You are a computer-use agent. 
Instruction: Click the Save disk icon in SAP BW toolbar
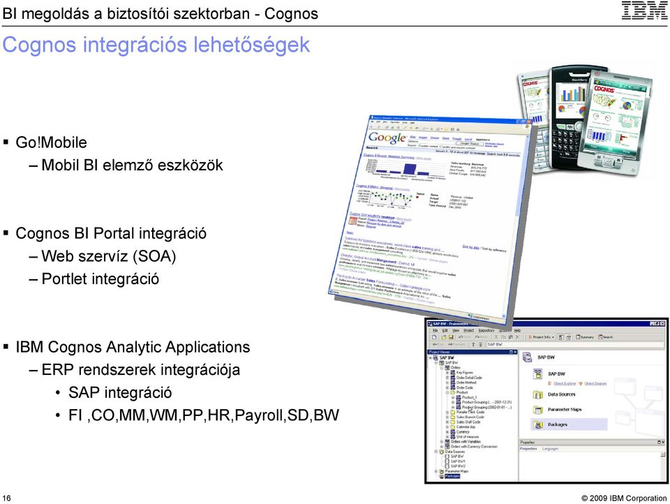[x=451, y=337]
